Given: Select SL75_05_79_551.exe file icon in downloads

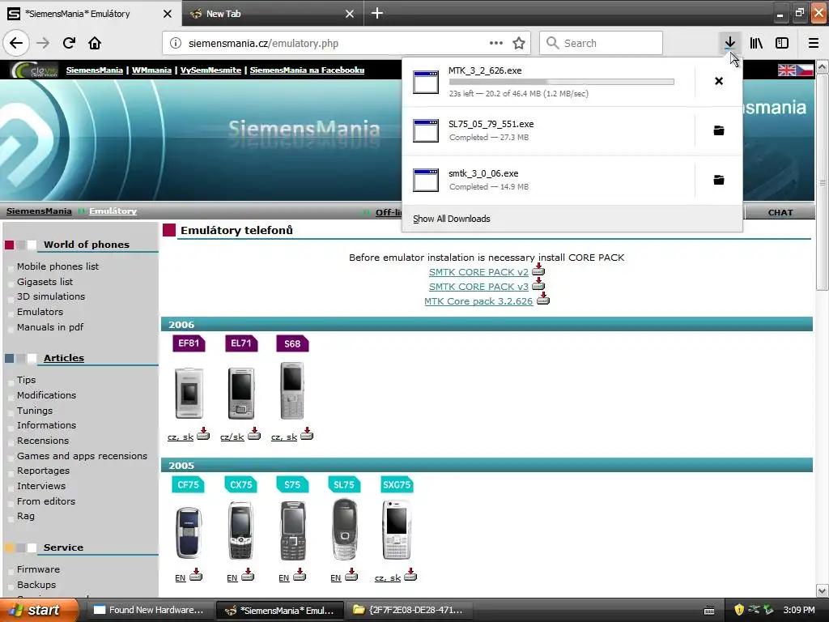Looking at the screenshot, I should coord(426,130).
